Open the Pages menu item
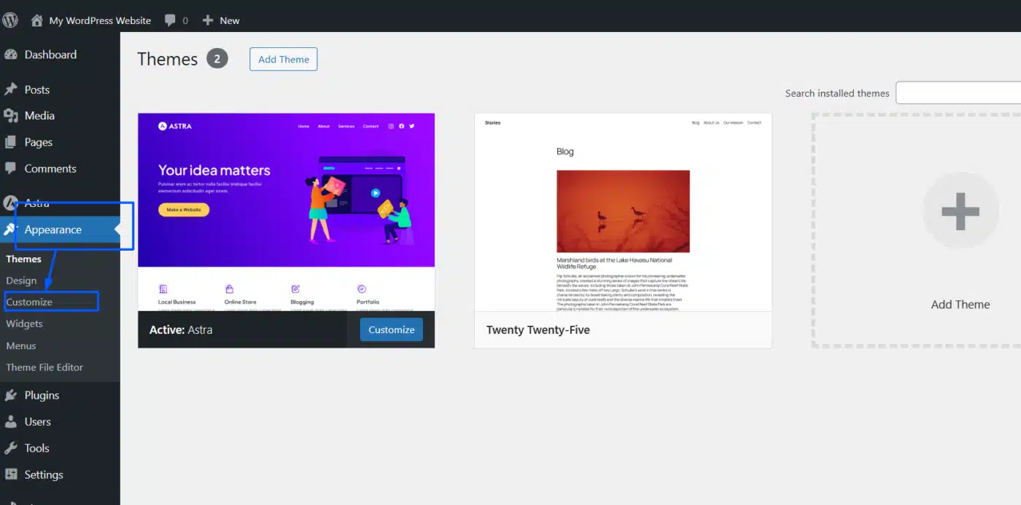The height and width of the screenshot is (505, 1021). (x=39, y=142)
